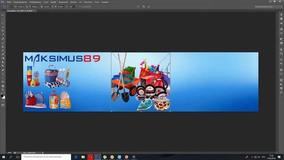Expand the status bar info arrow
Image resolution: width=284 pixels, height=160 pixels.
pyautogui.click(x=43, y=153)
